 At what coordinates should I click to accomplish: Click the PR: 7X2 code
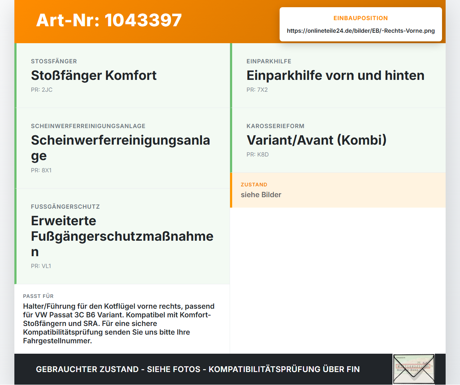click(257, 90)
